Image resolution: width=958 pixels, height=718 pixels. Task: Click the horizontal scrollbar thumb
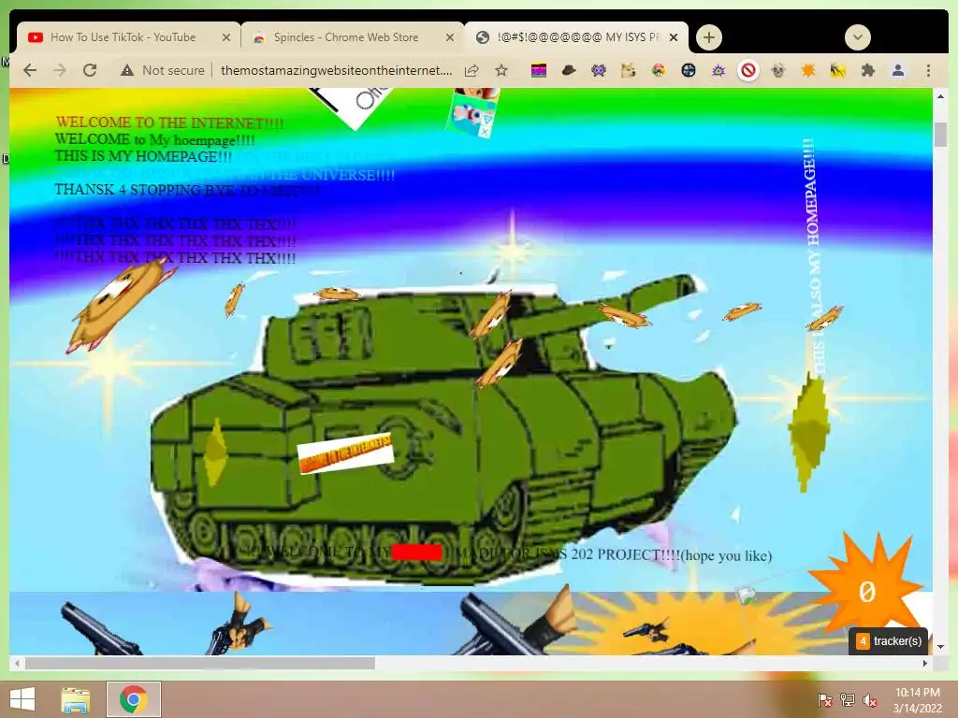pyautogui.click(x=200, y=663)
